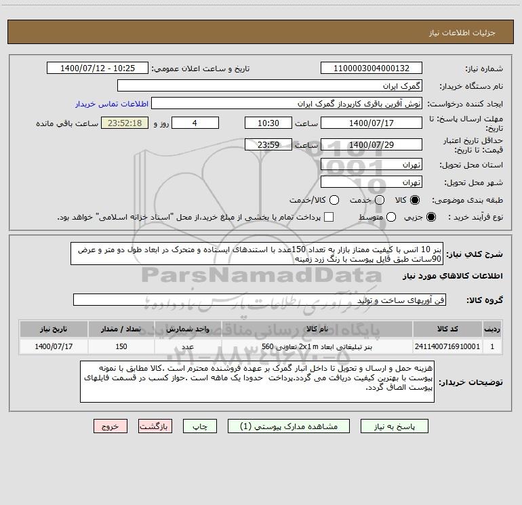Click the نوع فرآیند خرید label

(x=475, y=217)
